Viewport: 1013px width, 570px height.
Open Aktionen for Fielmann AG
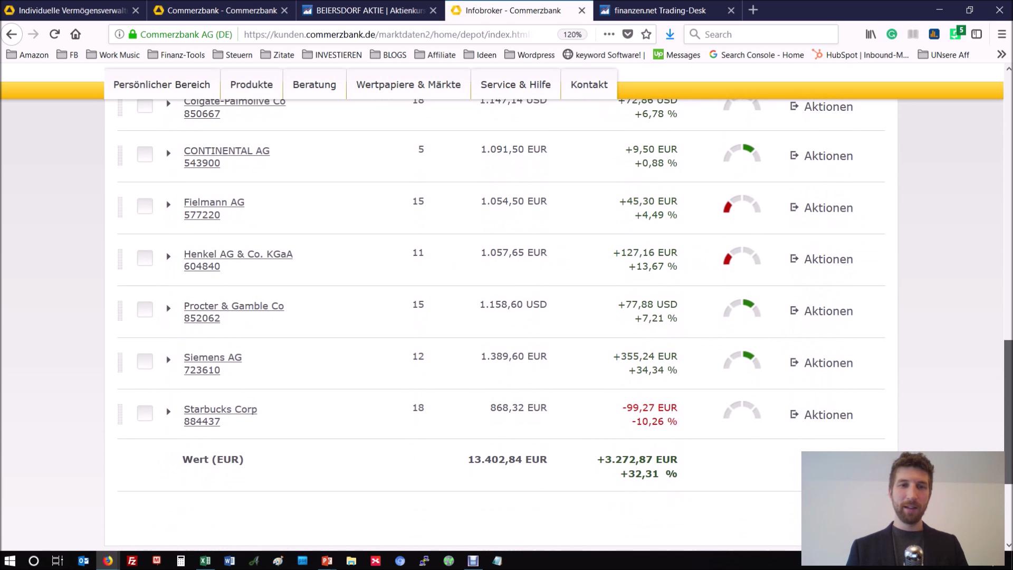[821, 207]
